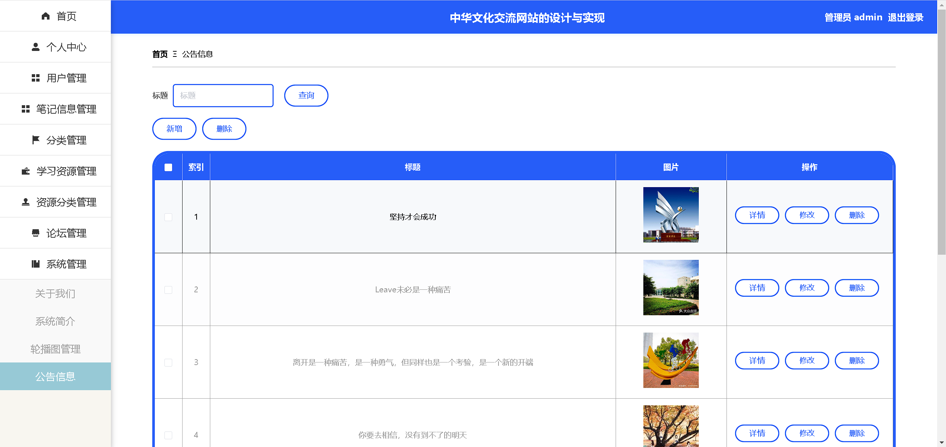Toggle the select-all checkbox in table header
Viewport: 946px width, 447px height.
[168, 167]
